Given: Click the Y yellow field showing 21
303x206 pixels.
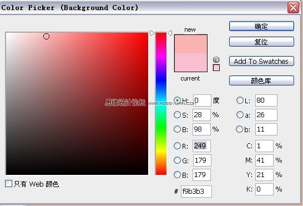Looking at the screenshot, I should pos(264,175).
